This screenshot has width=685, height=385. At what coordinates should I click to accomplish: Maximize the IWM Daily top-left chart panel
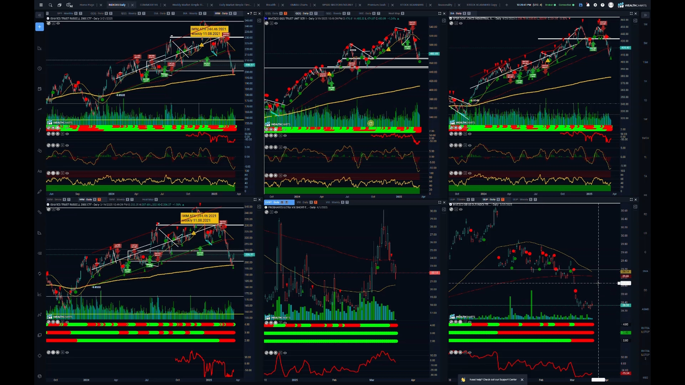tap(255, 14)
